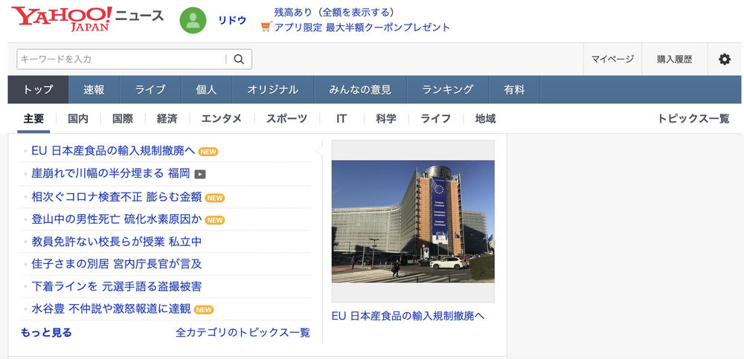Viewport: 744px width, 359px height.
Task: Switch to the 速報 tab
Action: [94, 90]
